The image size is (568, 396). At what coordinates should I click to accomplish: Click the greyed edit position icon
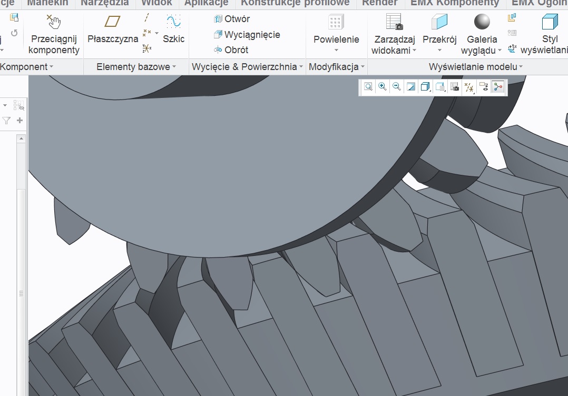tap(512, 33)
